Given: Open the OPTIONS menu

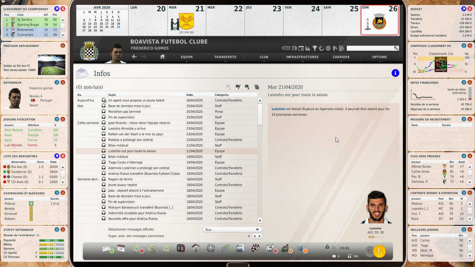Looking at the screenshot, I should click(379, 57).
